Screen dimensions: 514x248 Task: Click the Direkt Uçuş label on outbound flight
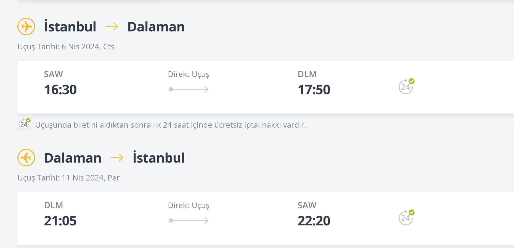189,74
